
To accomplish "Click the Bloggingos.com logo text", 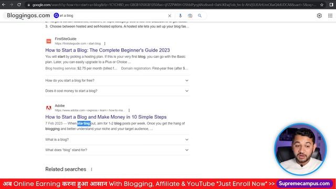I will [28, 15].
